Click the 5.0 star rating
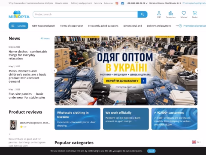The width and height of the screenshot is (206, 155). pyautogui.click(x=23, y=127)
